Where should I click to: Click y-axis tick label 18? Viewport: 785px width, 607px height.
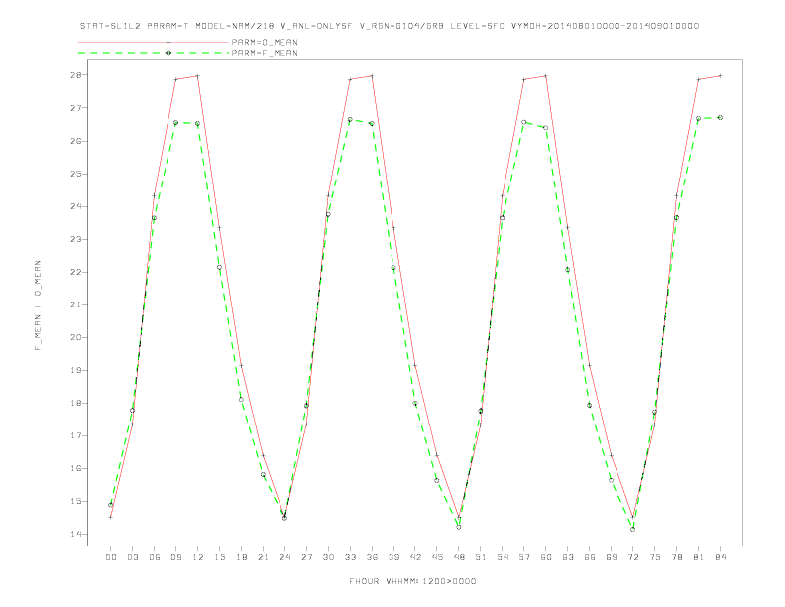(75, 403)
